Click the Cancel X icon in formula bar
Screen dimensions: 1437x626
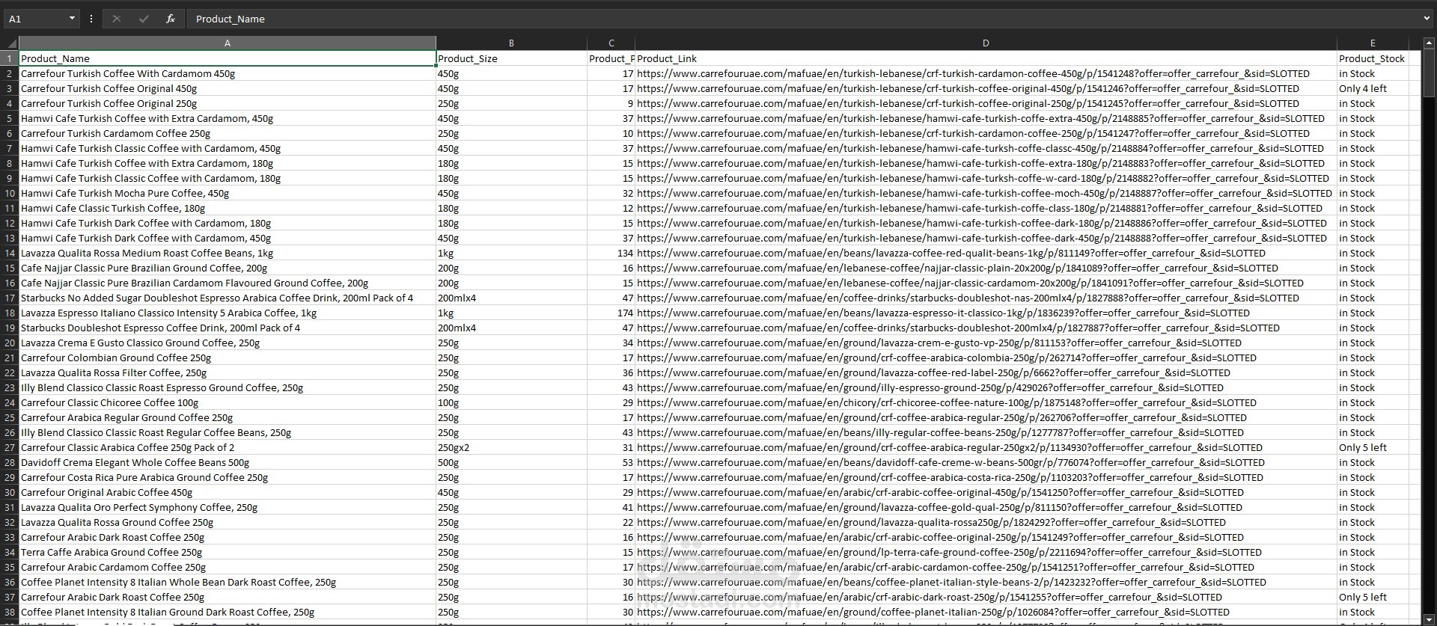(x=117, y=19)
